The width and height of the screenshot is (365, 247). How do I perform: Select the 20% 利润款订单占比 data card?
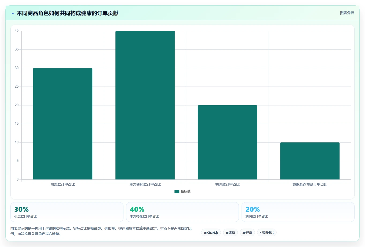pos(298,212)
